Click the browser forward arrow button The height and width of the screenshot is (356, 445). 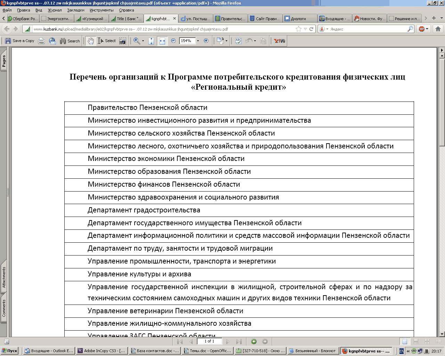click(15, 29)
